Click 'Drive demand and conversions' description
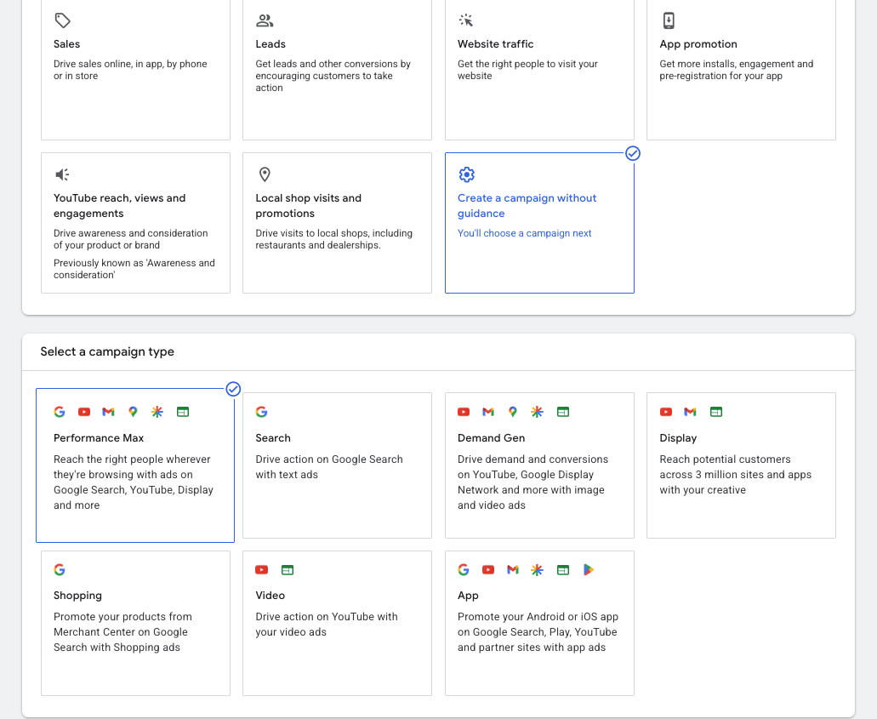 pos(532,482)
